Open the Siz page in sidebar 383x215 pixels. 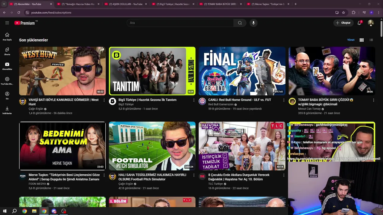coord(7,96)
